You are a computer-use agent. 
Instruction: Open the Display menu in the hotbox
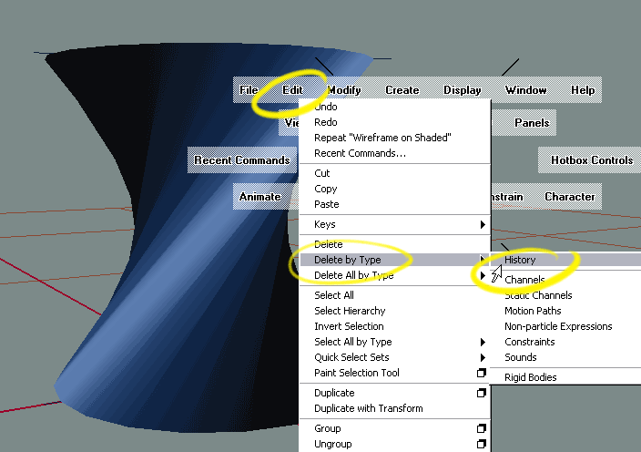[x=463, y=90]
